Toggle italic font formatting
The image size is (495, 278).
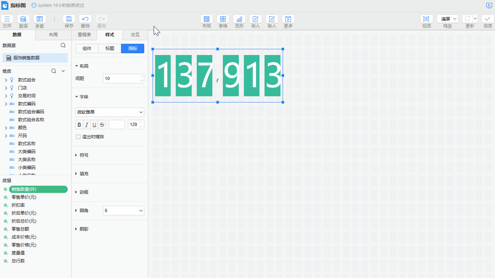click(x=87, y=125)
